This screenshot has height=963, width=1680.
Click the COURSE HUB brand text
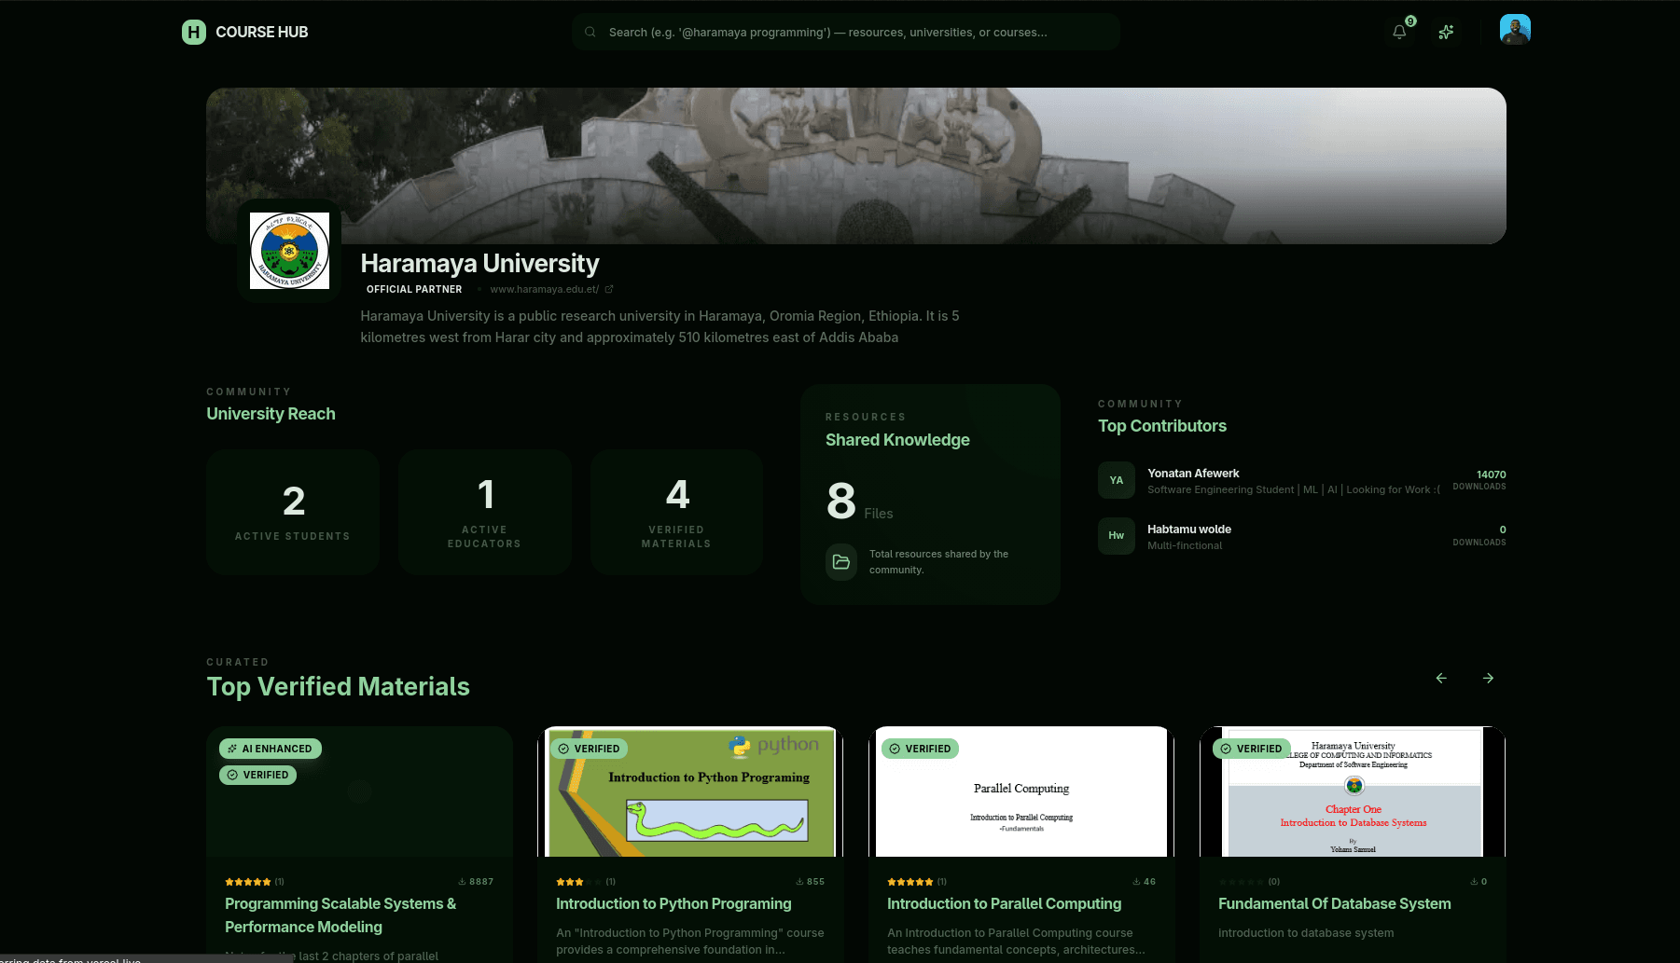coord(262,32)
